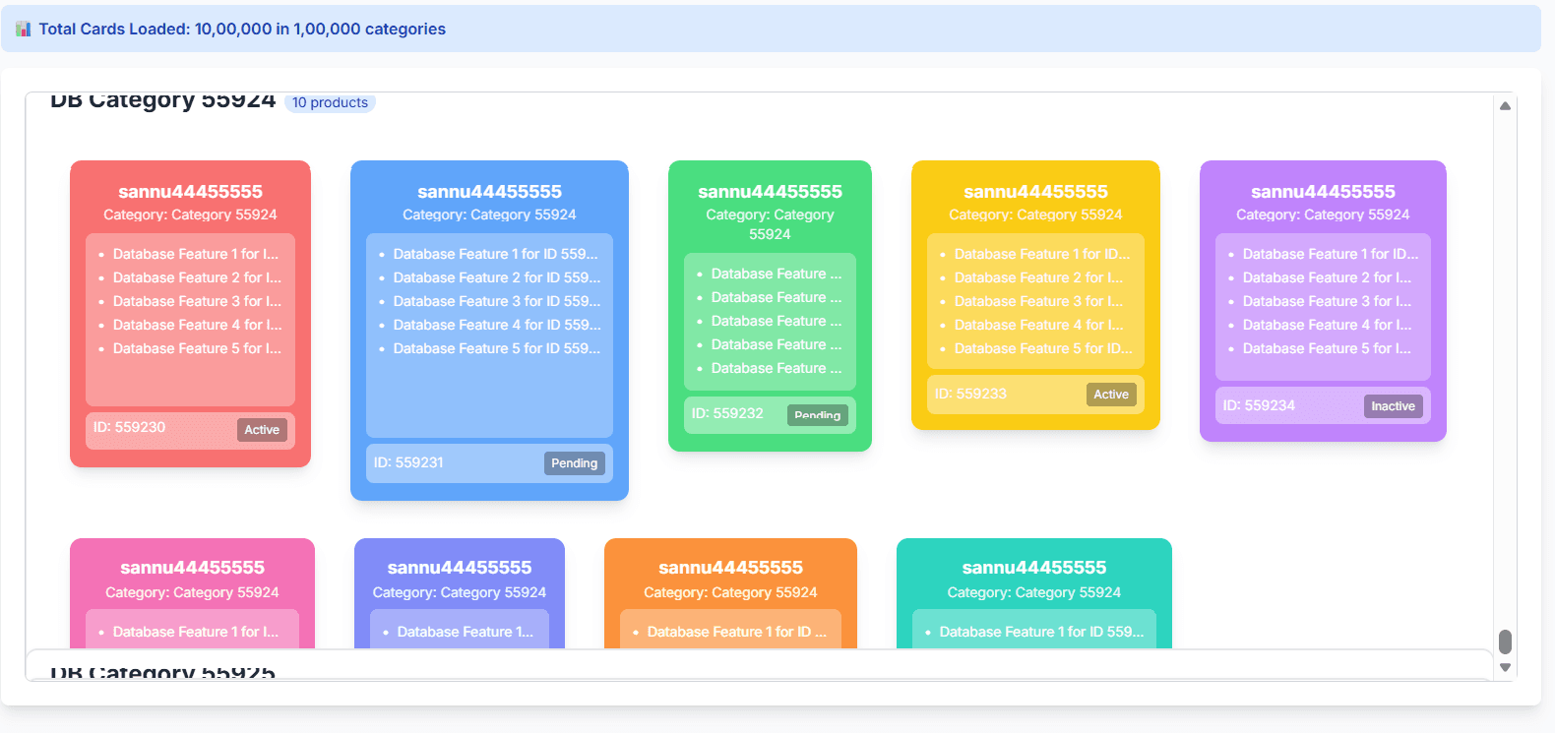Image resolution: width=1555 pixels, height=733 pixels.
Task: Click the Pending badge on card 559232
Action: tap(818, 415)
